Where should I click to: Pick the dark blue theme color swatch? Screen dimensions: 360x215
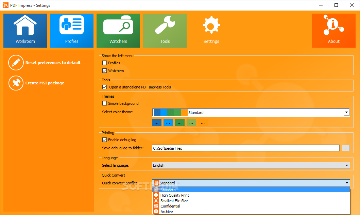(x=157, y=123)
